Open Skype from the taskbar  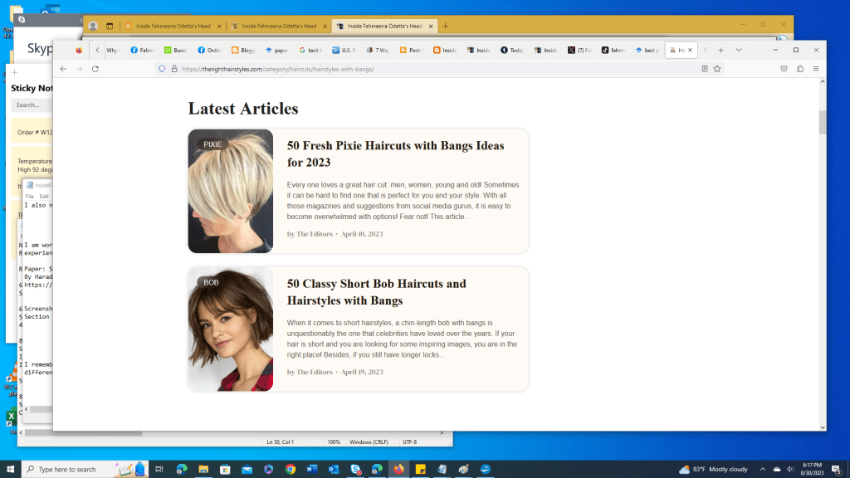point(355,467)
